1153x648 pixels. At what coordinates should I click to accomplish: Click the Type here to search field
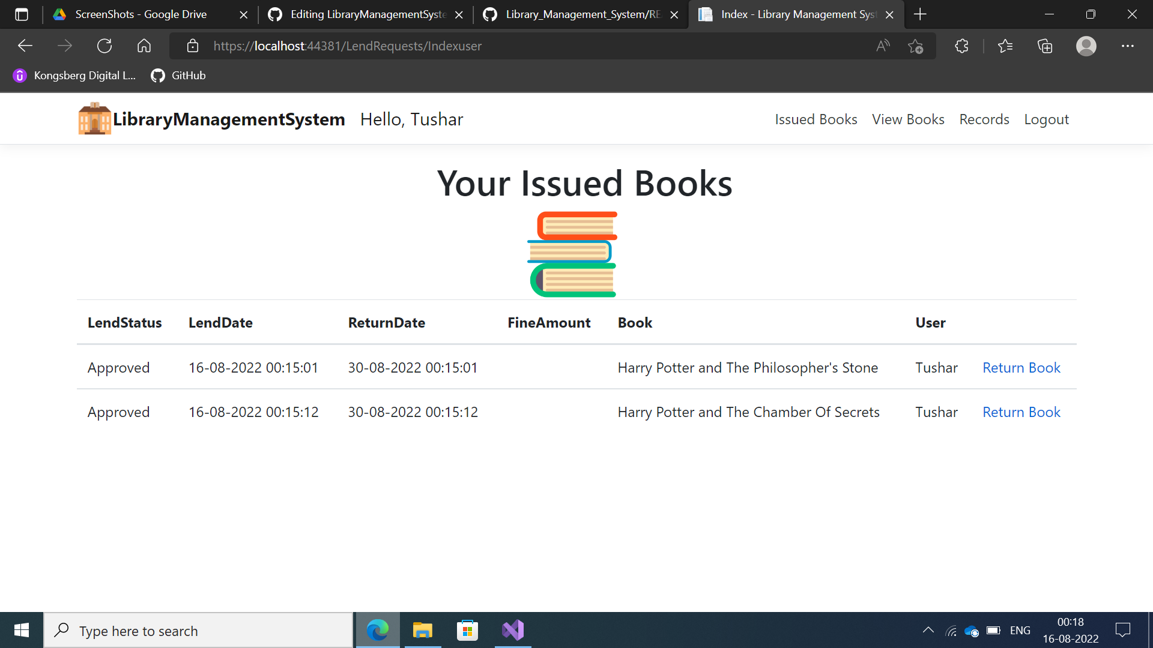(x=198, y=630)
